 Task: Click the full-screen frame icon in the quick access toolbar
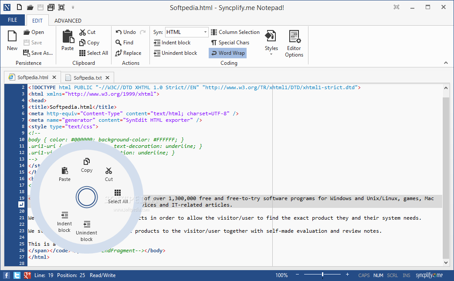click(x=61, y=7)
